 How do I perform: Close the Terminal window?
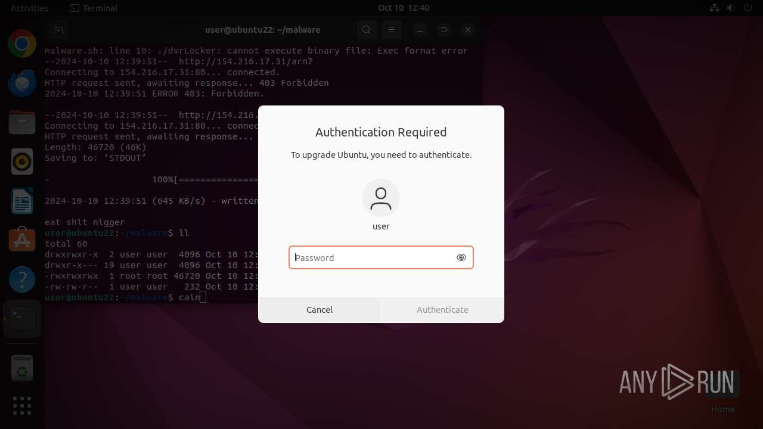[x=469, y=30]
